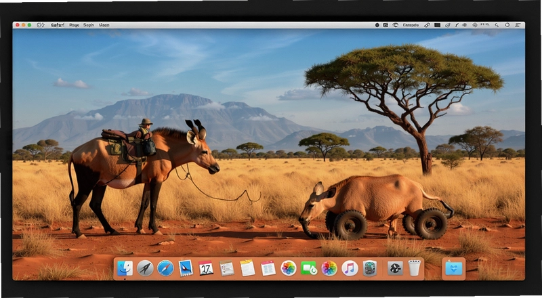The image size is (542, 298).
Task: Click the dark battery indicator in menu bar
Action: (437, 25)
